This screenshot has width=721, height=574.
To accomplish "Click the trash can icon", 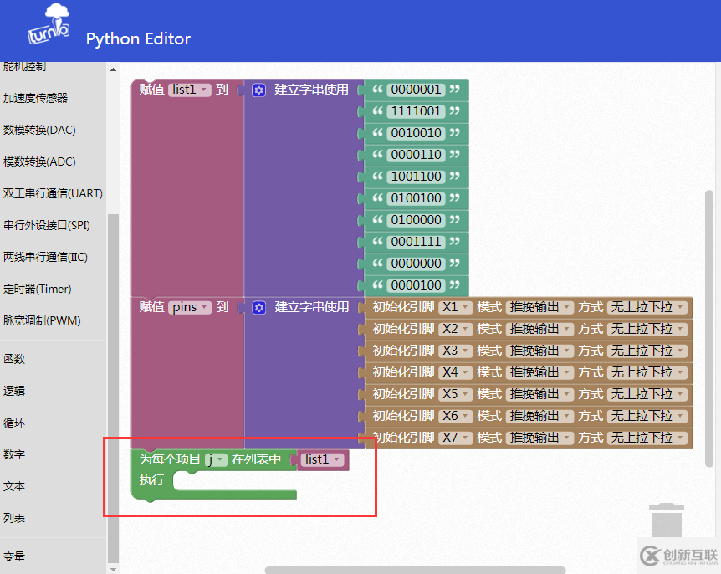I will click(667, 520).
